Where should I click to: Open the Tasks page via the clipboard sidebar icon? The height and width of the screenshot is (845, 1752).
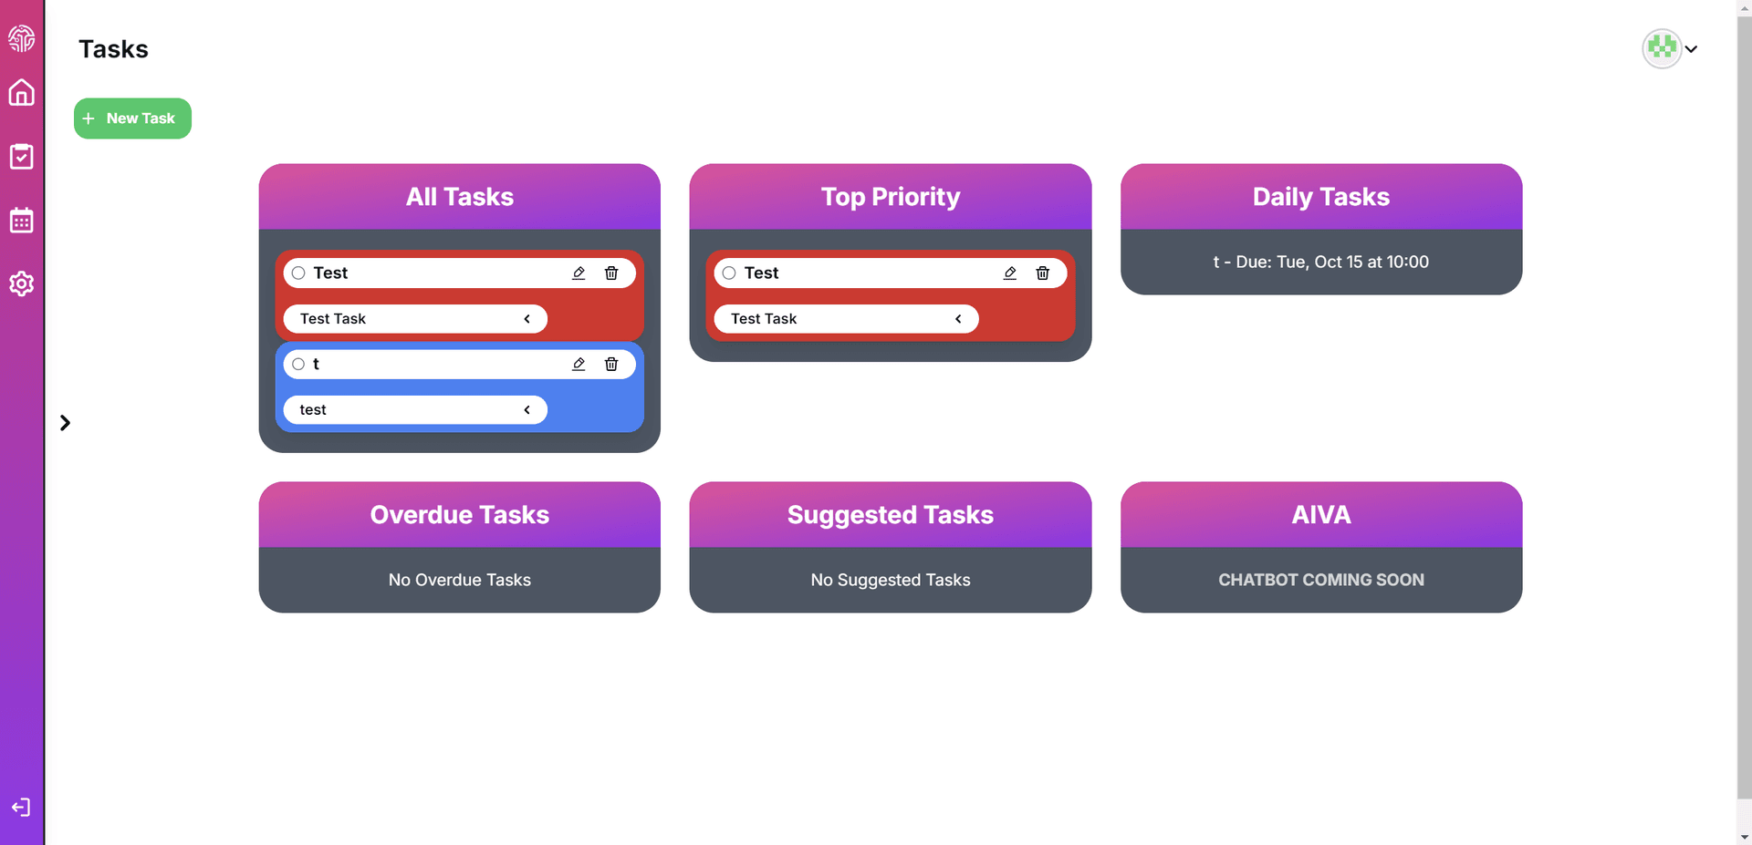21,156
